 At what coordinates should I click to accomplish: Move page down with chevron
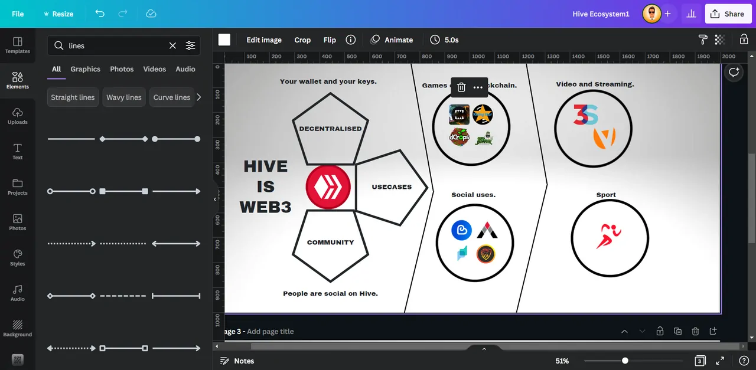pos(642,332)
